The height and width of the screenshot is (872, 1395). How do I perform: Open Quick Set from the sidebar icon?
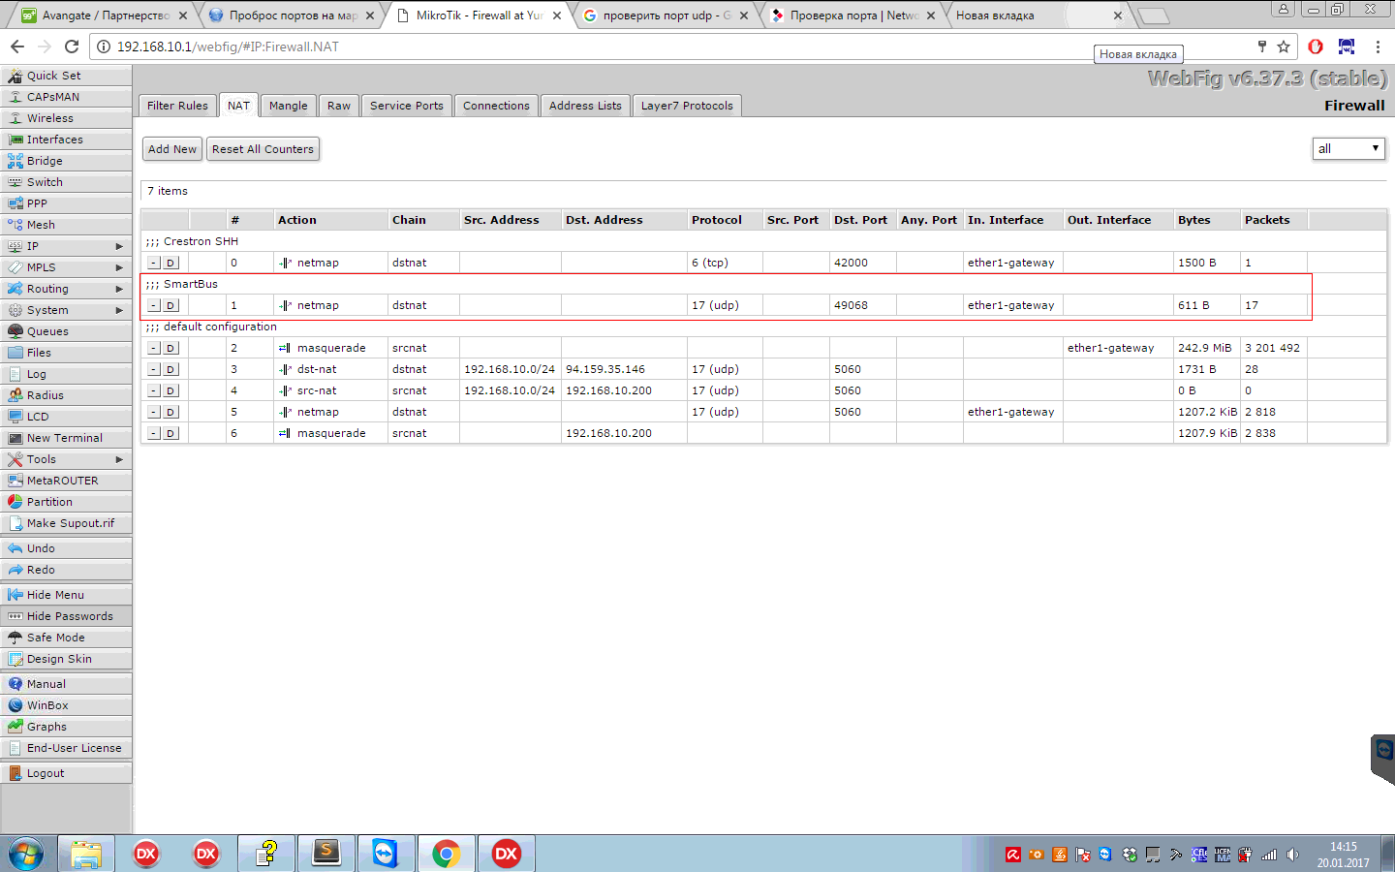(x=15, y=76)
